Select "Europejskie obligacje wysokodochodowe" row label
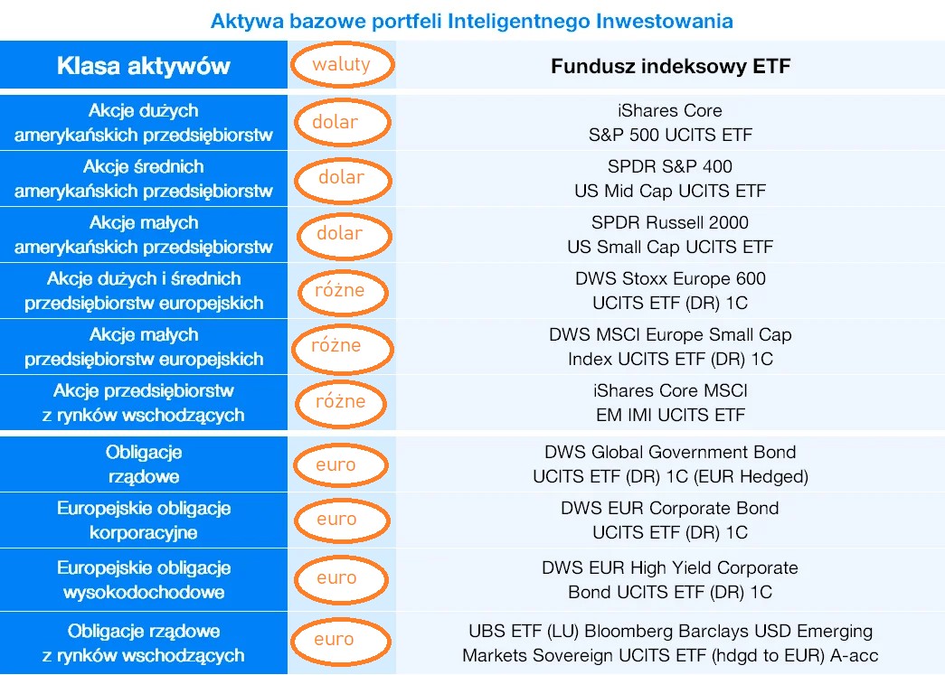This screenshot has width=945, height=675. (144, 580)
